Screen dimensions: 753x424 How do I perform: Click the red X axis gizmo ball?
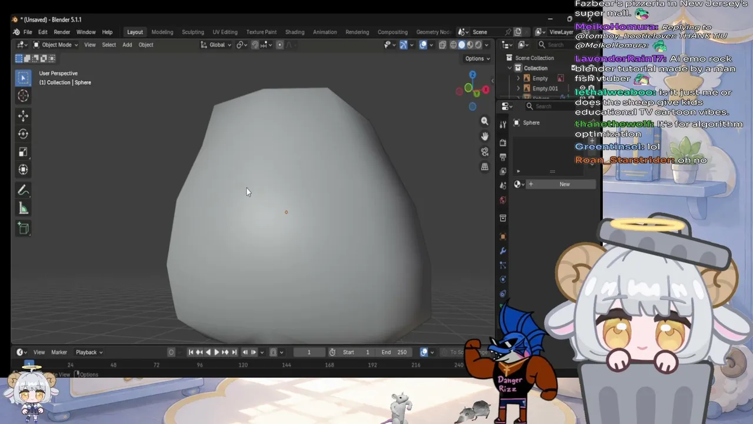coord(486,90)
